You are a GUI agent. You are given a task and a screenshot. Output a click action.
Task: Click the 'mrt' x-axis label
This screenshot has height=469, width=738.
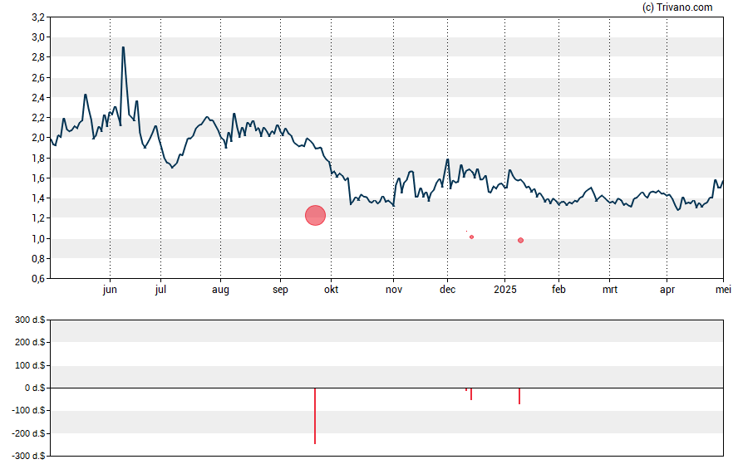pos(610,290)
